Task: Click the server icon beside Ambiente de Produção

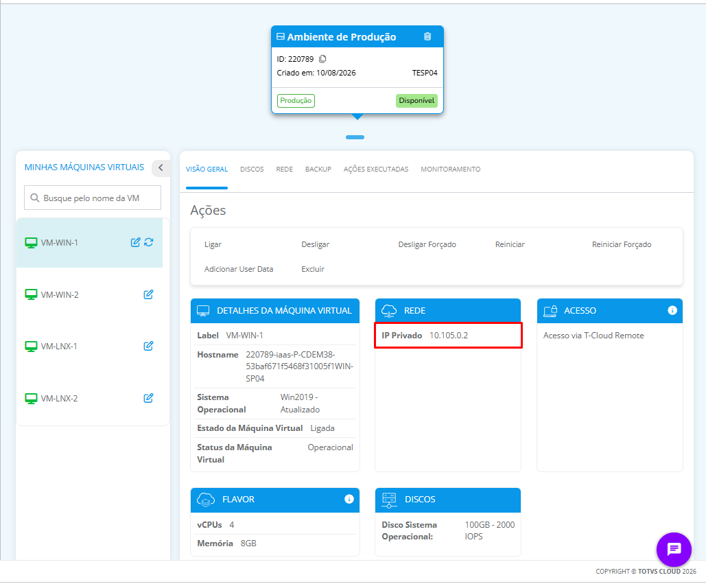Action: pos(281,36)
